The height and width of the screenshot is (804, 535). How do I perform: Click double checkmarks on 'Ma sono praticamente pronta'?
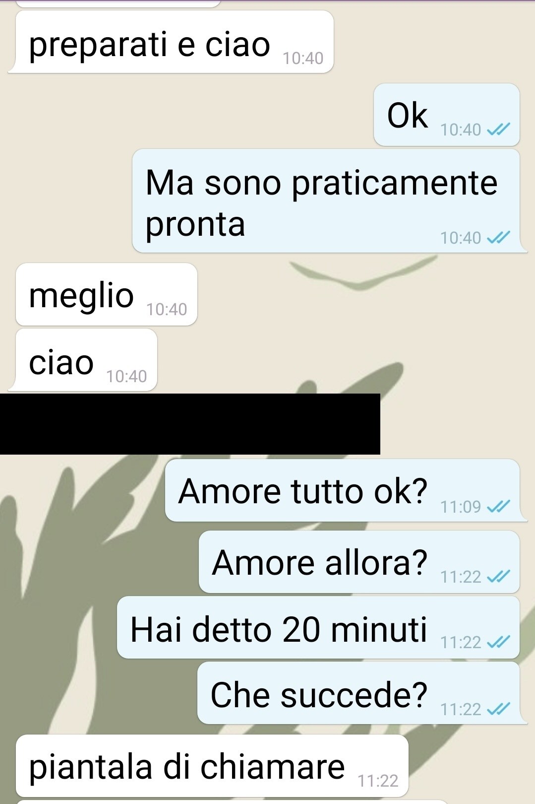(x=498, y=238)
